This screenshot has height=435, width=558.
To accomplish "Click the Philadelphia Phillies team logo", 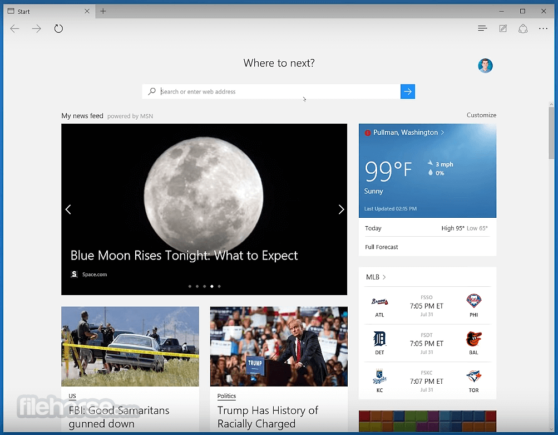I will coord(473,301).
